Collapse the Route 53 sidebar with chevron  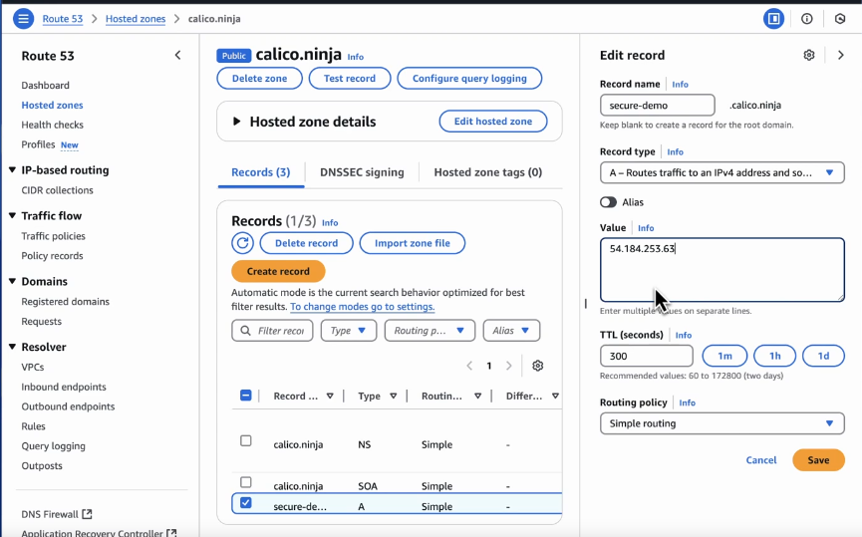[x=177, y=56]
